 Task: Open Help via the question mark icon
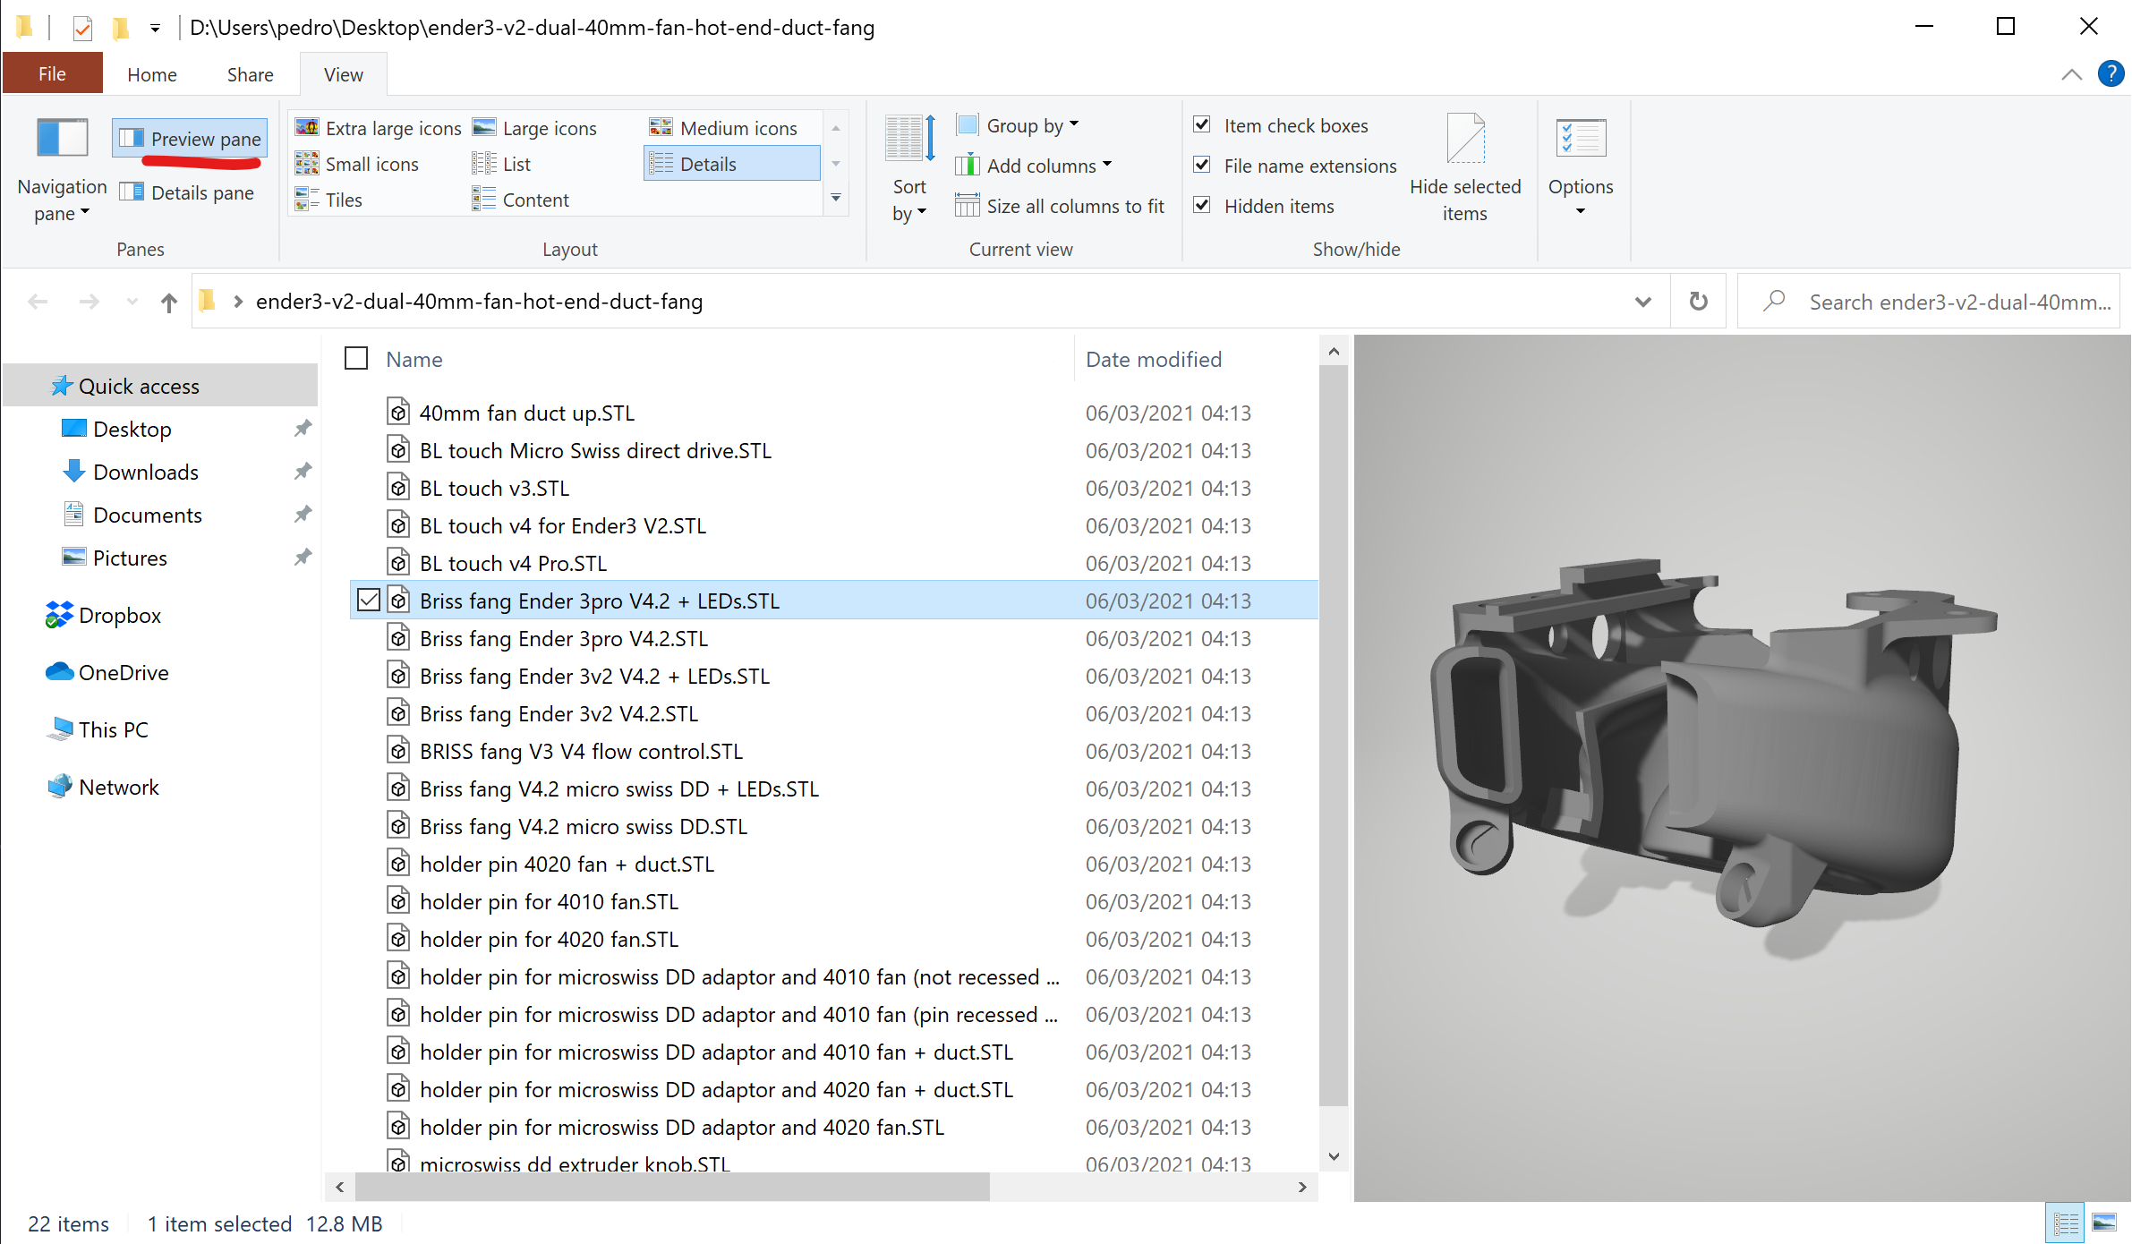tap(2111, 73)
